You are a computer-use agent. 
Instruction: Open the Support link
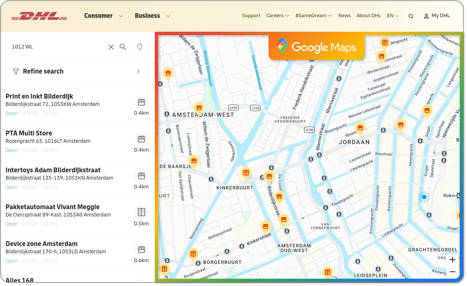pyautogui.click(x=251, y=16)
